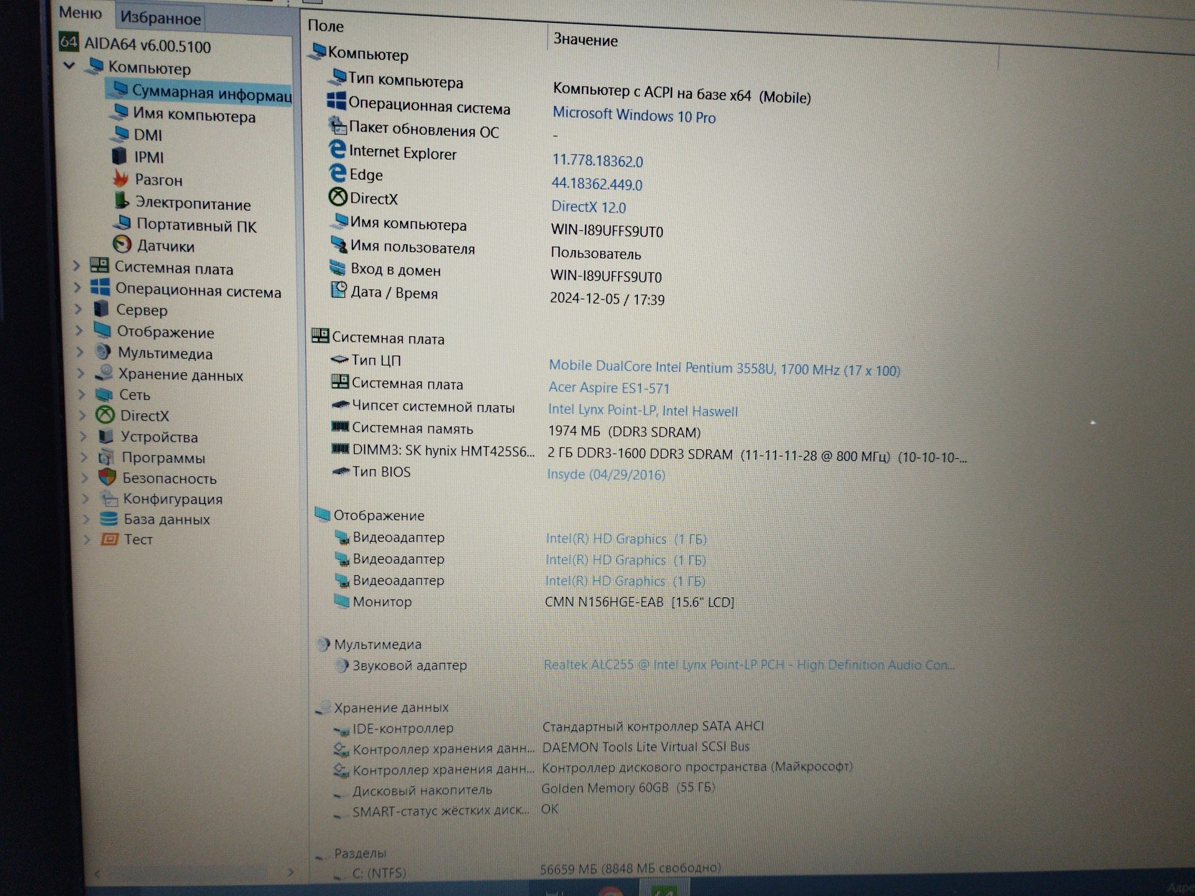Open the Acer Aspire ES1-571 link
1195x896 pixels.
pyautogui.click(x=609, y=388)
